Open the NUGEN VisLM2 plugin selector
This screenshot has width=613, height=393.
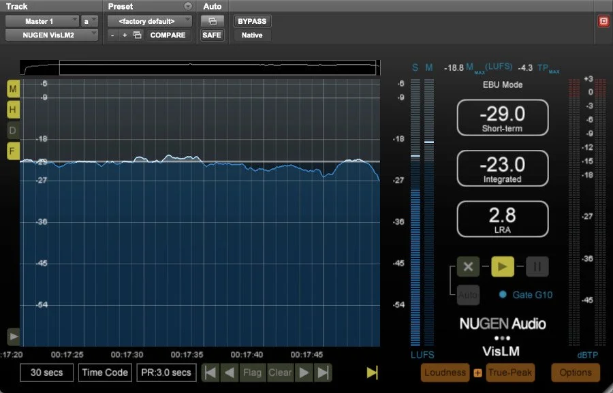coord(52,35)
